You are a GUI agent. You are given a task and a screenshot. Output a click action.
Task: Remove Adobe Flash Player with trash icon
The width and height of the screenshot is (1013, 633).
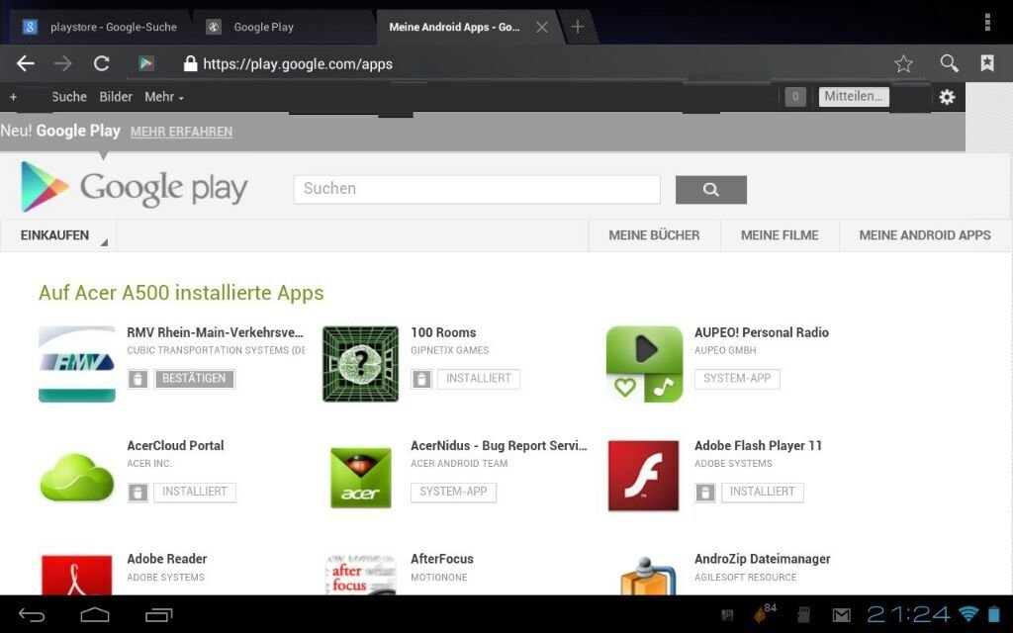(704, 493)
